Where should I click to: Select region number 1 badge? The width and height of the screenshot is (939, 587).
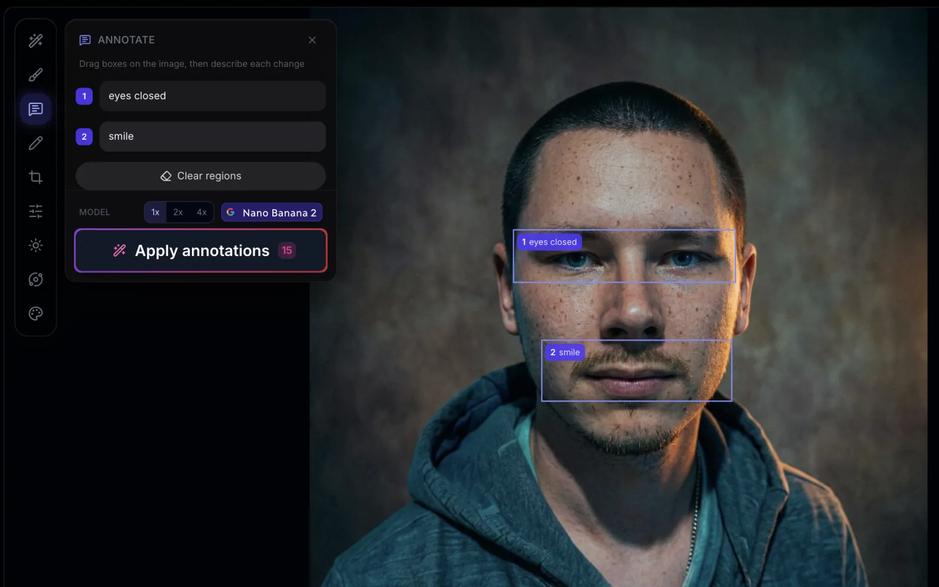pyautogui.click(x=84, y=96)
